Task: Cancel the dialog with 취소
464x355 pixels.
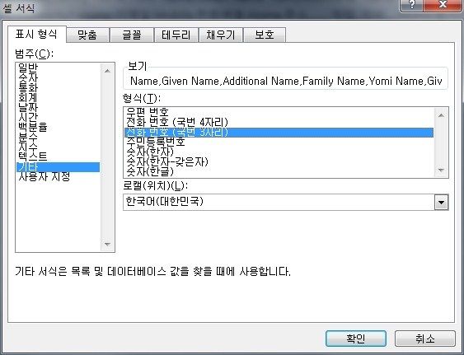Action: [x=425, y=339]
